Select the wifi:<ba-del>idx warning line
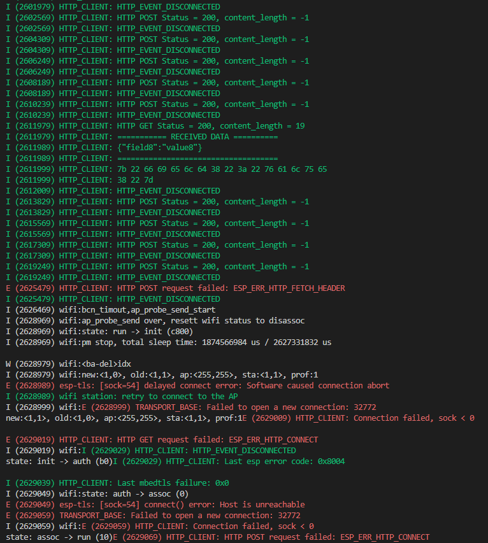488x543 pixels. (68, 364)
